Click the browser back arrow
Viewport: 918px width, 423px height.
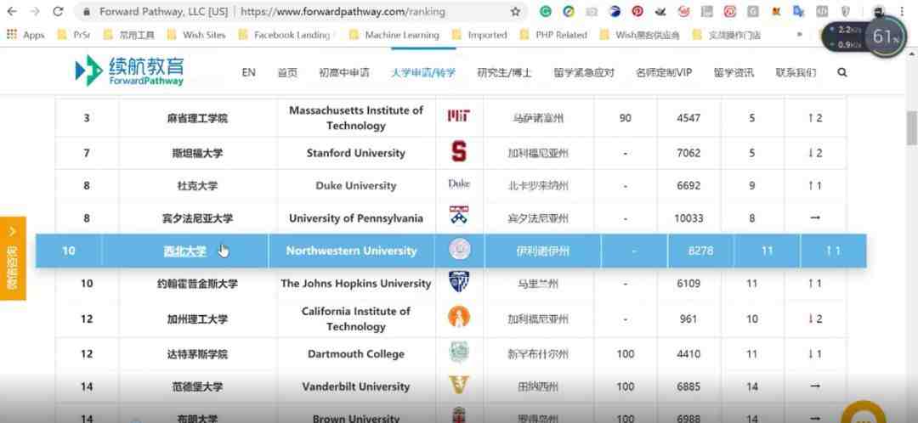12,12
